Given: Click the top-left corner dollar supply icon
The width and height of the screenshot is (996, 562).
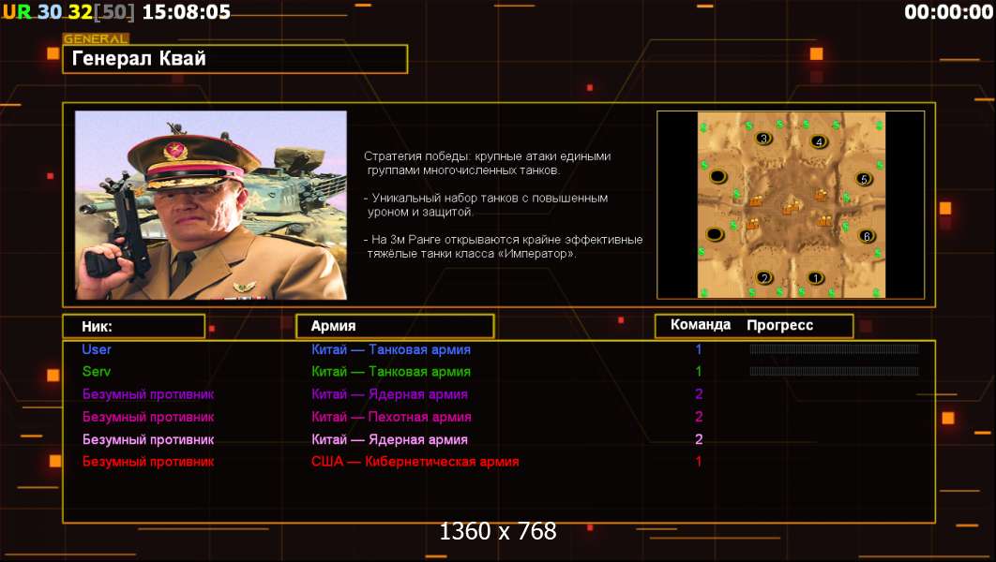Looking at the screenshot, I should pyautogui.click(x=703, y=127).
